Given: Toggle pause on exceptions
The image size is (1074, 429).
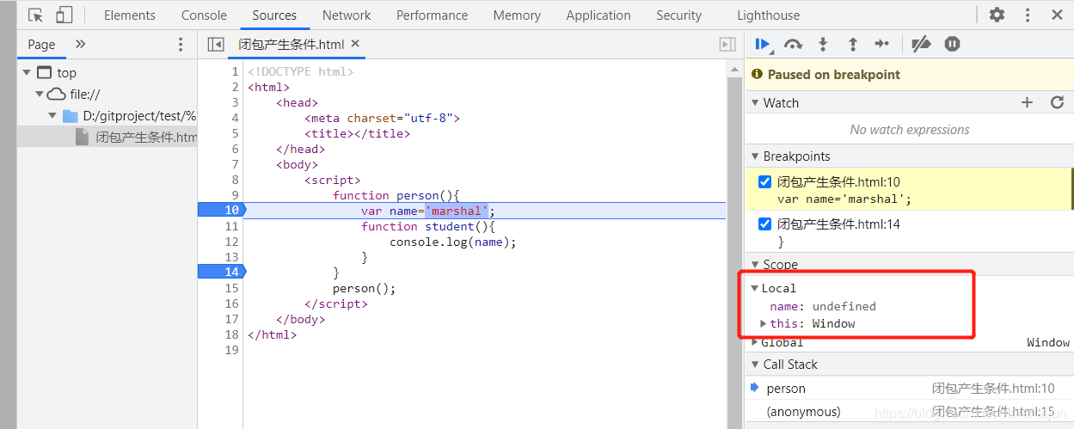Looking at the screenshot, I should [952, 44].
